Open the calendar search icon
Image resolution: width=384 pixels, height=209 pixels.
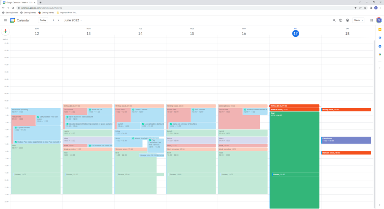pos(334,20)
